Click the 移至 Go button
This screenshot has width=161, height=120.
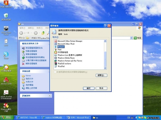point(138,38)
